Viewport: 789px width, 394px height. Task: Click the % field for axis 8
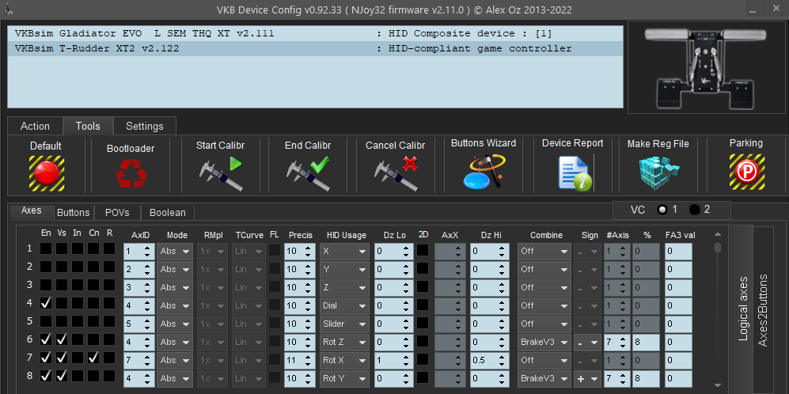click(646, 378)
